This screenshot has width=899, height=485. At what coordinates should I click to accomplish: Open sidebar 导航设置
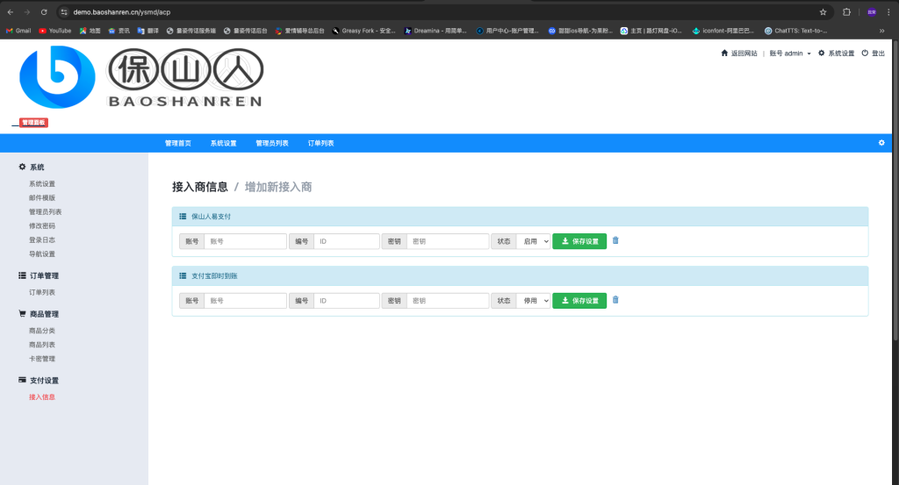point(42,253)
